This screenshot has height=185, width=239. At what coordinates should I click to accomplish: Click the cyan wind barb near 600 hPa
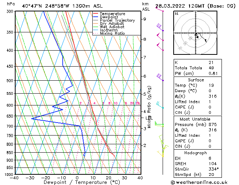pyautogui.click(x=160, y=105)
